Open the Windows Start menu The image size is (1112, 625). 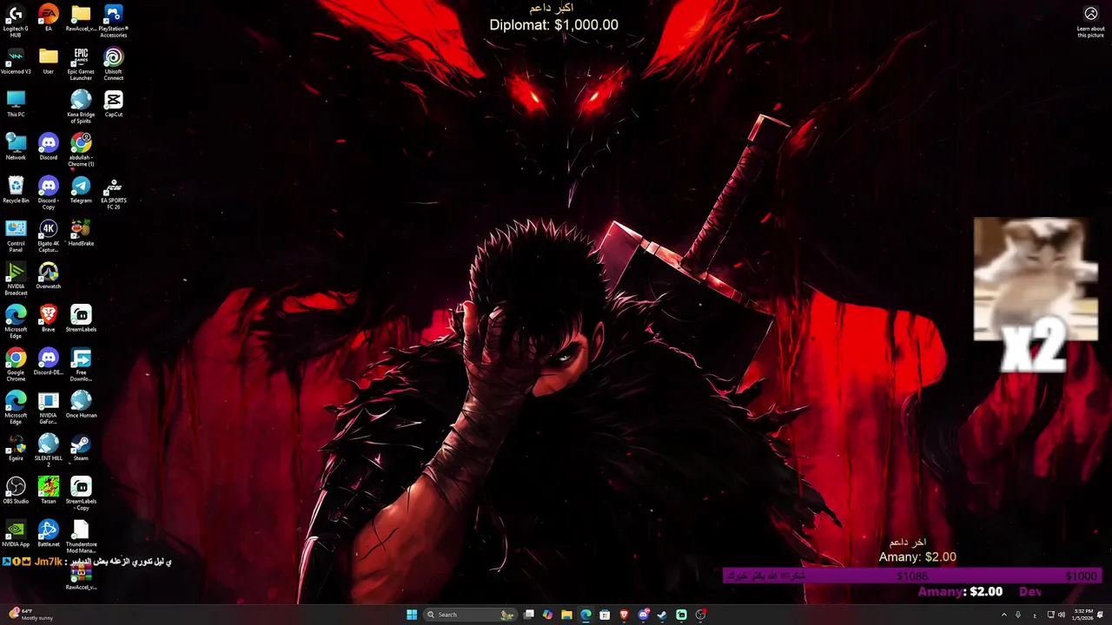tap(412, 615)
